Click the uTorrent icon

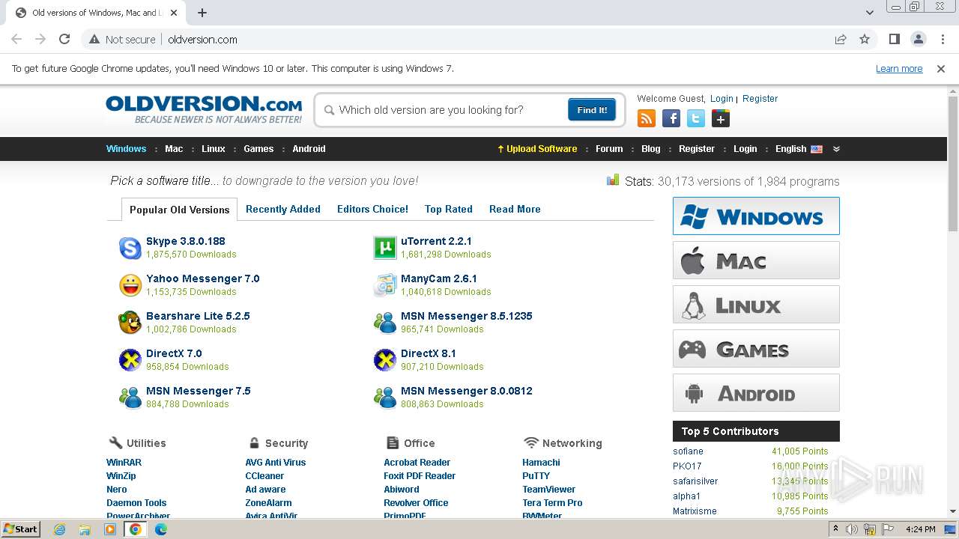click(x=384, y=248)
